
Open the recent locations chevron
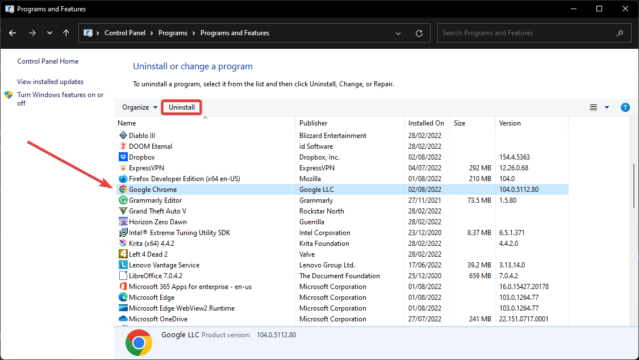[x=50, y=33]
